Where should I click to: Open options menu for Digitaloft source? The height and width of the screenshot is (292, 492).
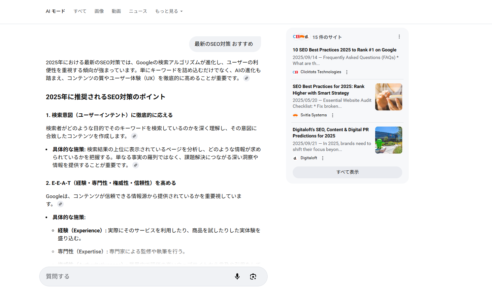click(x=323, y=158)
